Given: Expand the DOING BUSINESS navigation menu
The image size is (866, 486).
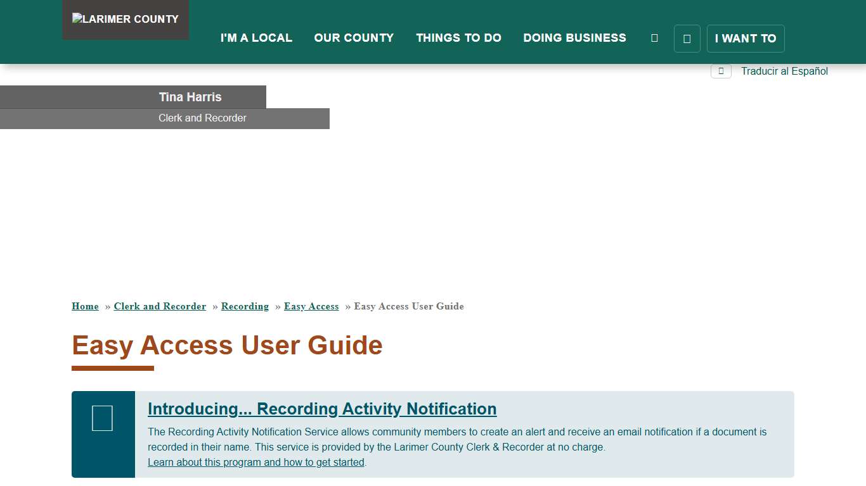Looking at the screenshot, I should [574, 38].
